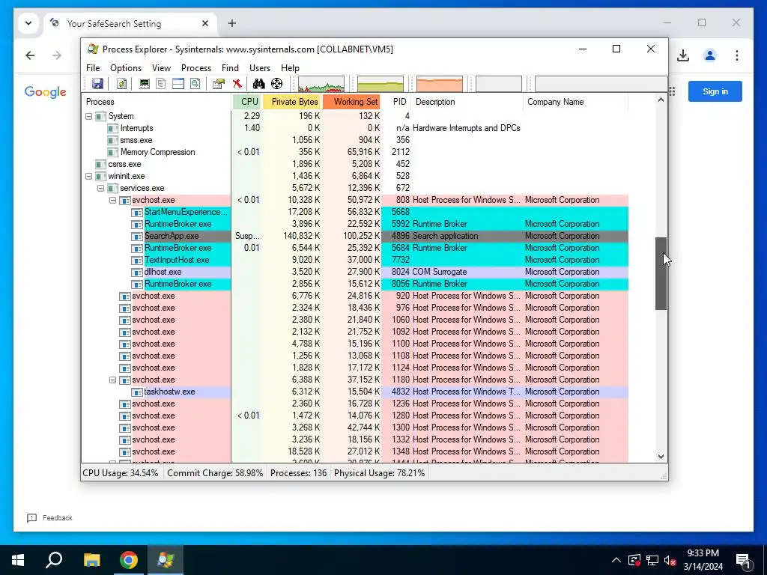Click the scrollbar up arrow
The image size is (767, 575).
[661, 100]
